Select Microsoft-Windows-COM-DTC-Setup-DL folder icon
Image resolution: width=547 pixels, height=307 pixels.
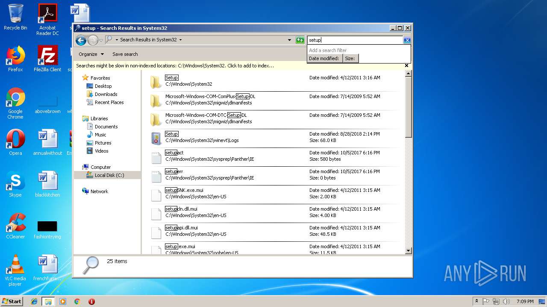pos(156,119)
